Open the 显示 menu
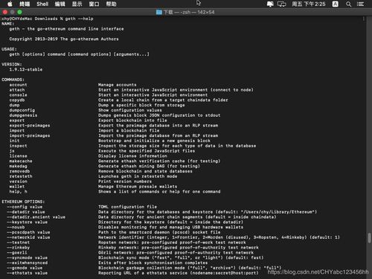 [x=77, y=4]
